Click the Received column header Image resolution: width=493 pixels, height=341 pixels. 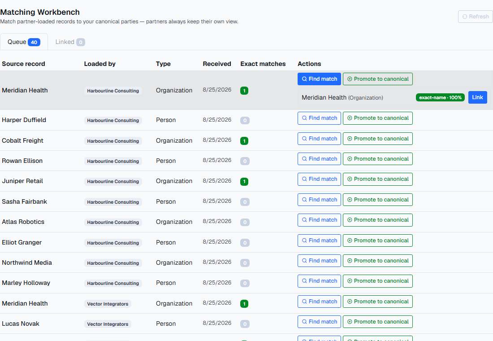216,64
